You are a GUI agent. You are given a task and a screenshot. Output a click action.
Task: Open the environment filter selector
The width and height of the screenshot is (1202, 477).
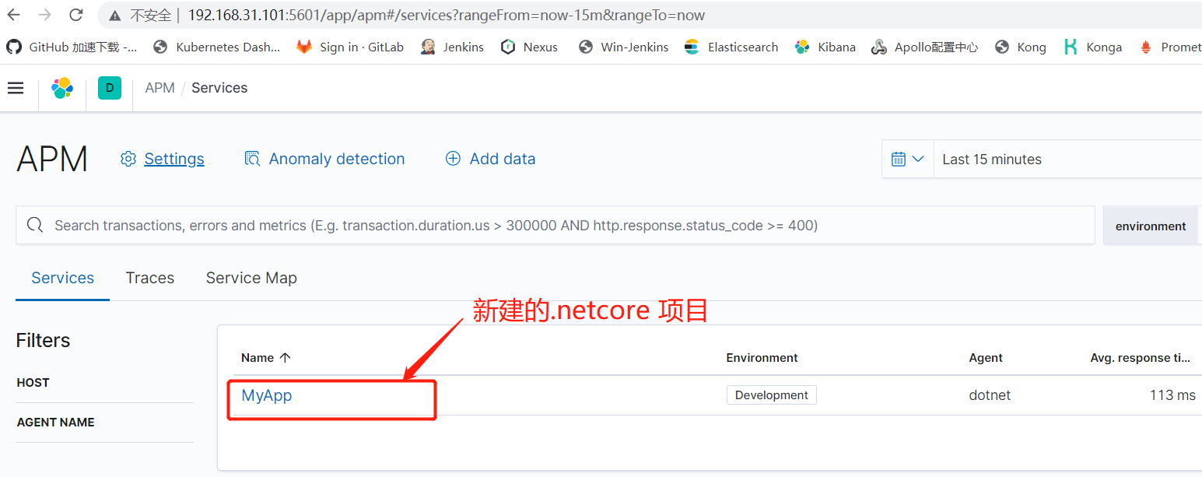pos(1150,226)
